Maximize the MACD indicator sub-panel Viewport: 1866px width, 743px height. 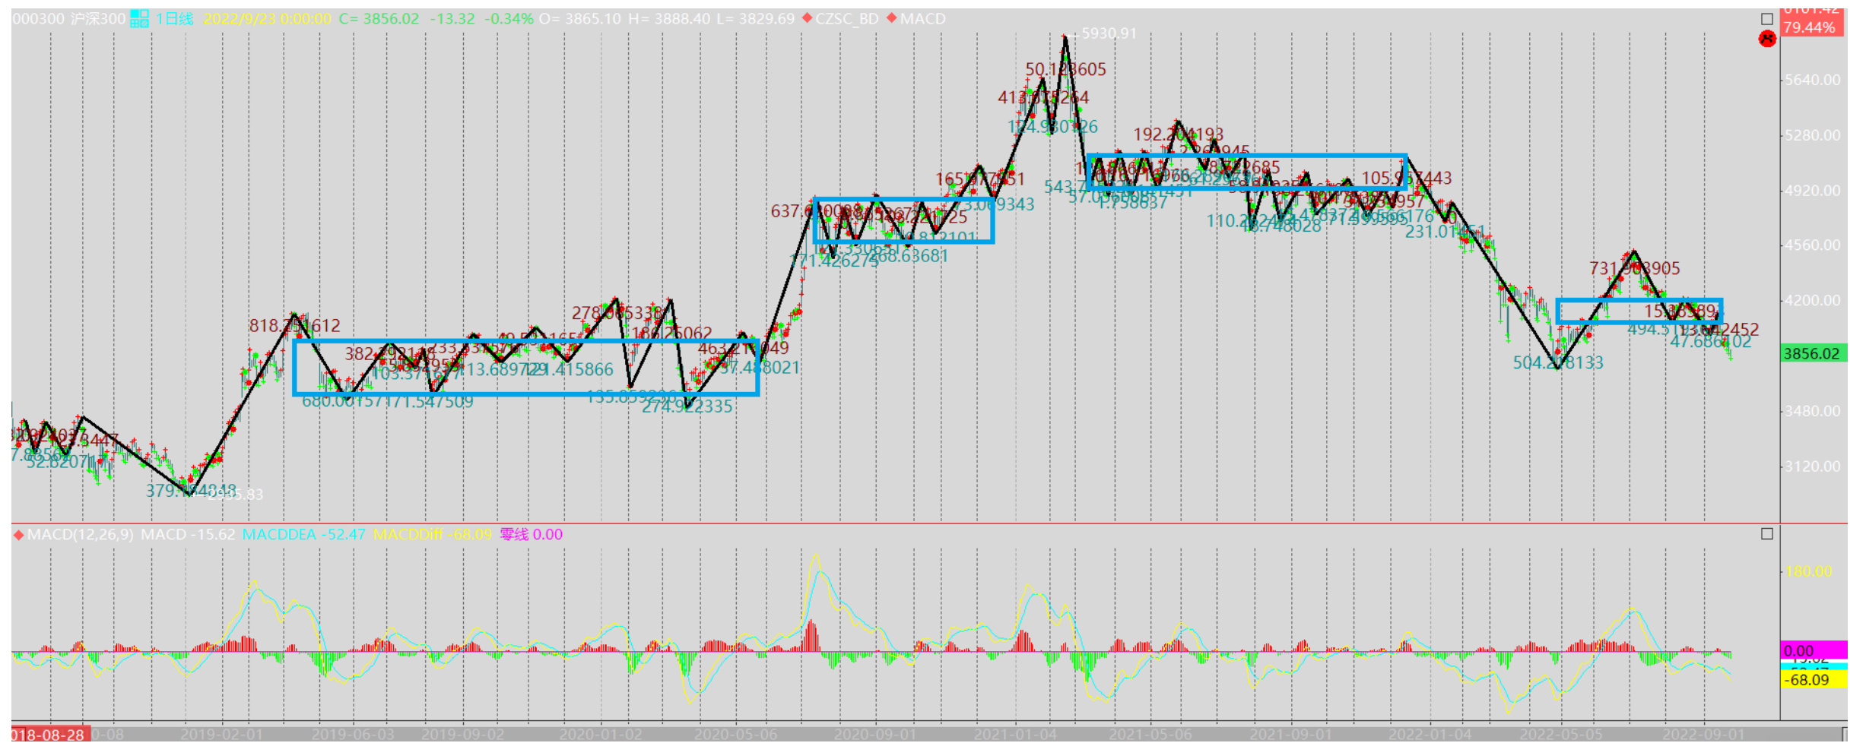(x=1767, y=534)
